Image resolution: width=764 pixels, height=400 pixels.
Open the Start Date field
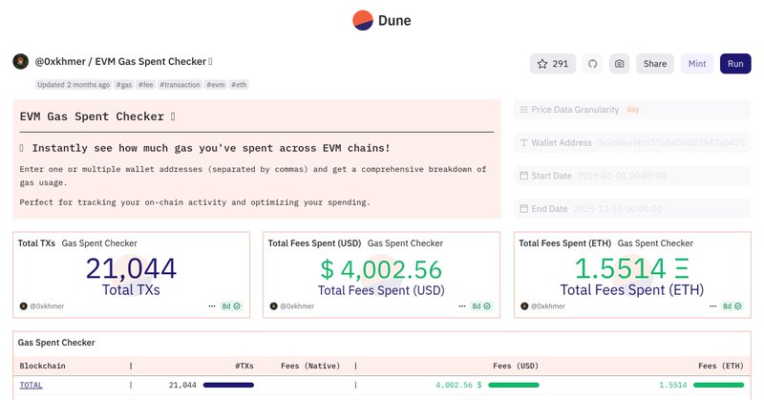point(632,176)
